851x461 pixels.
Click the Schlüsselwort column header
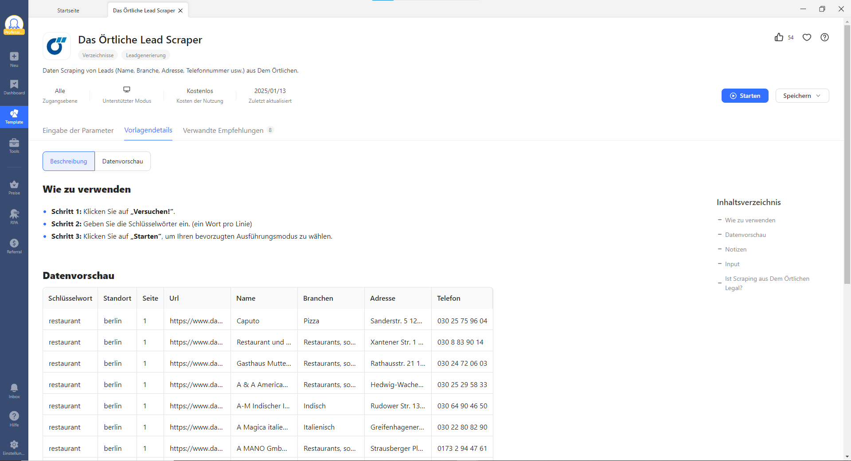pyautogui.click(x=70, y=298)
